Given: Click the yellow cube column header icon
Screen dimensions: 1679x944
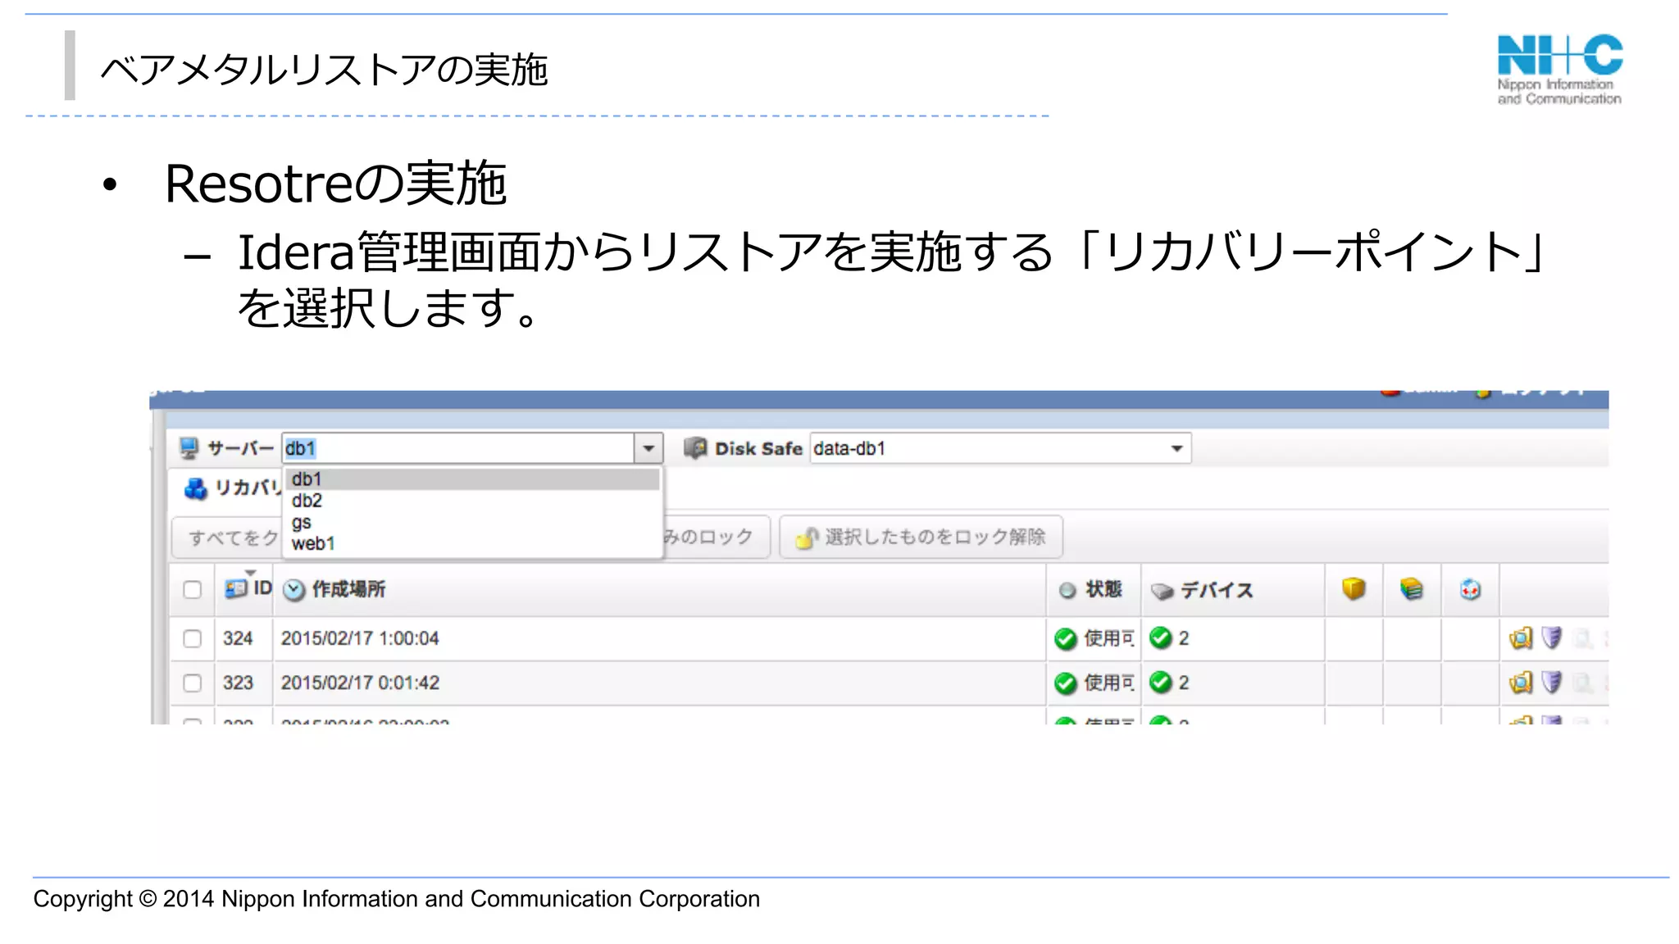Looking at the screenshot, I should 1354,589.
